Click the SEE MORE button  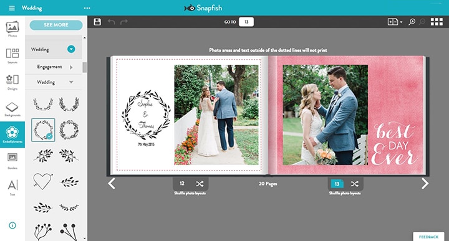tap(56, 25)
